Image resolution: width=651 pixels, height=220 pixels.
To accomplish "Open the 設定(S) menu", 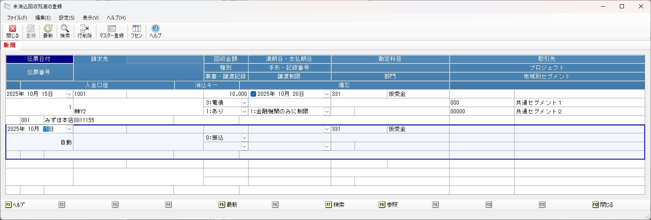I will (67, 18).
